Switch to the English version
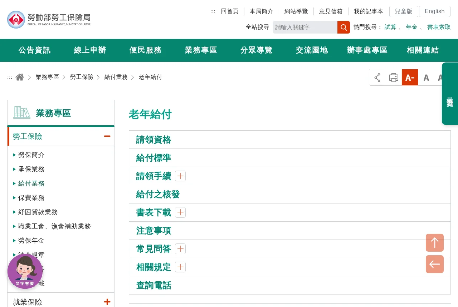The image size is (458, 307). pos(435,11)
